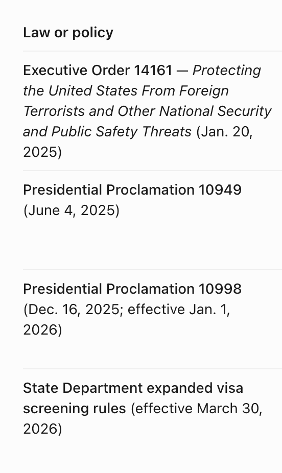This screenshot has height=473, width=282.
Task: Select the "Presidential Proclamation 10998" title
Action: 132,289
